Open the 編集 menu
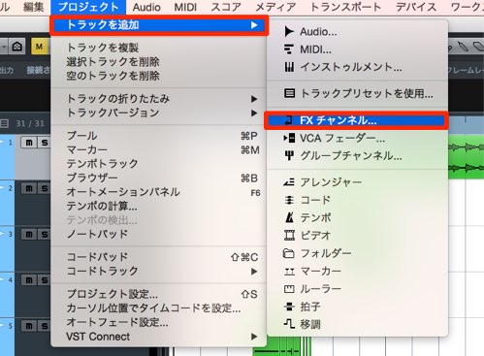Viewport: 484px width, 356px height. tap(34, 7)
